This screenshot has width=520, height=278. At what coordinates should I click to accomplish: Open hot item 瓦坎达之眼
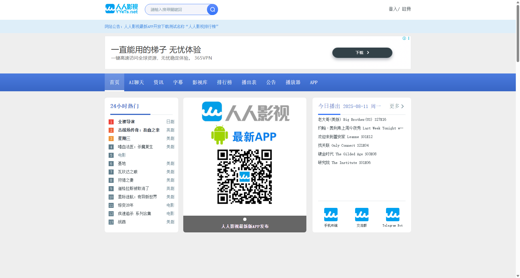click(x=128, y=172)
